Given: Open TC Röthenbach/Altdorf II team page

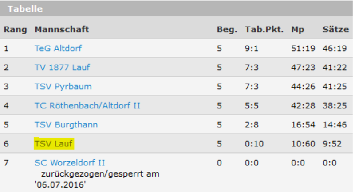Looking at the screenshot, I should (x=87, y=106).
